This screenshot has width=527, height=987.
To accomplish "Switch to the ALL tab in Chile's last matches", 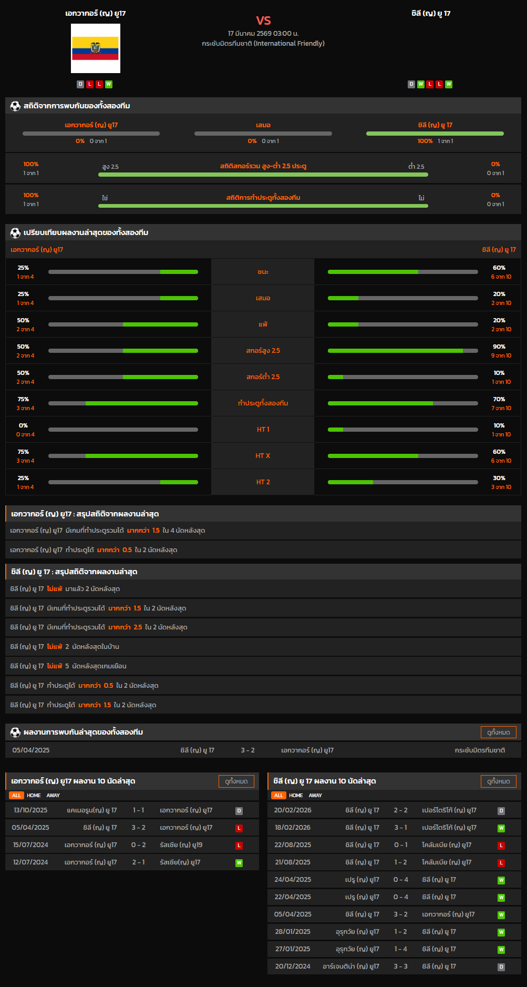I will [278, 796].
